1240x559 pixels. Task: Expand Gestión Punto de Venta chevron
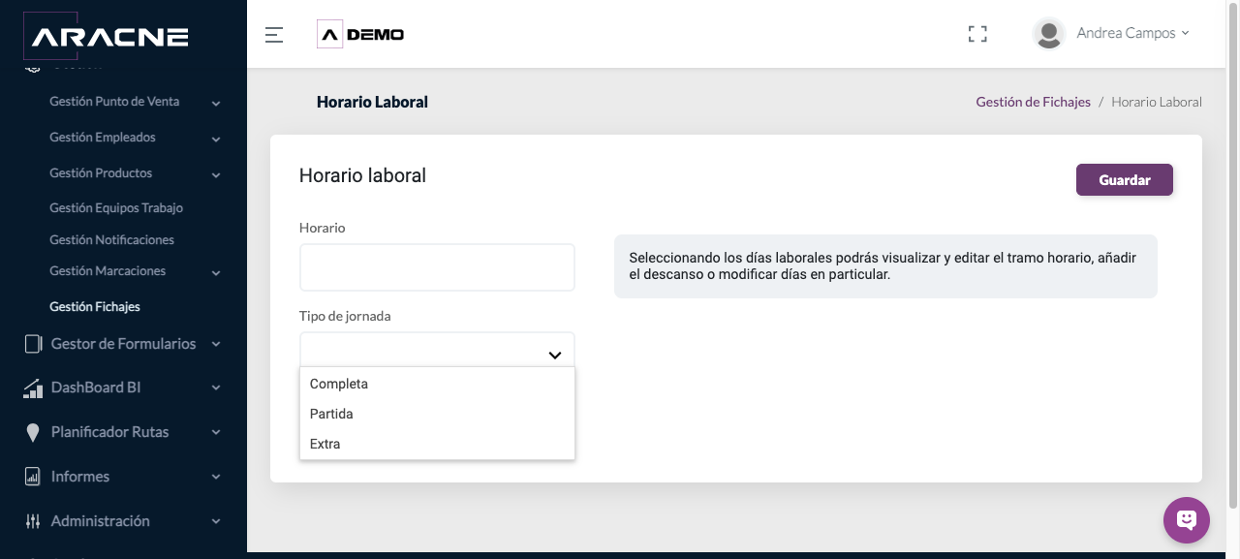216,103
